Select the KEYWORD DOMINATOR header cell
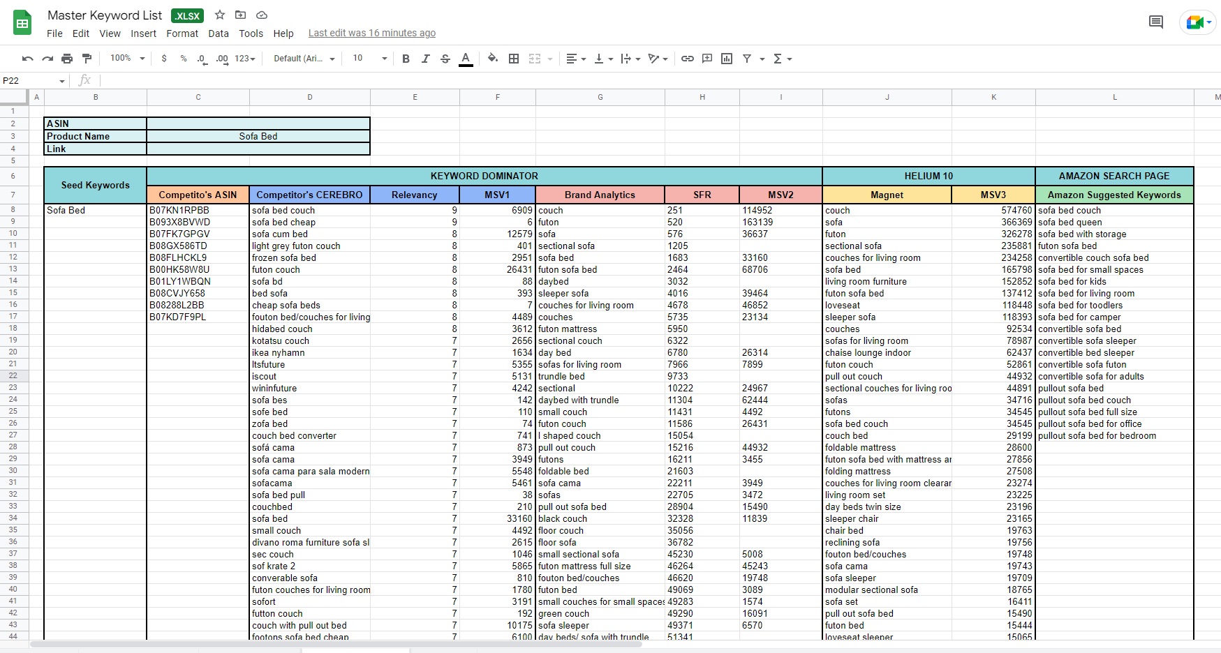The height and width of the screenshot is (653, 1221). coord(484,176)
